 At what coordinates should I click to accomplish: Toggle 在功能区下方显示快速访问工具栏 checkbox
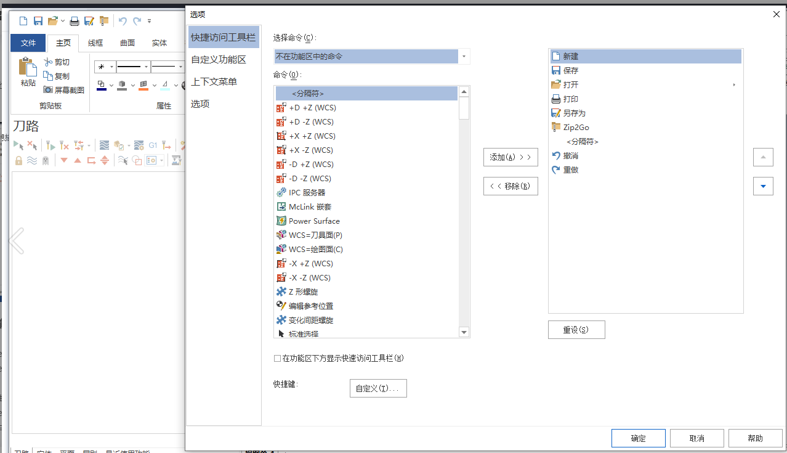pos(277,358)
